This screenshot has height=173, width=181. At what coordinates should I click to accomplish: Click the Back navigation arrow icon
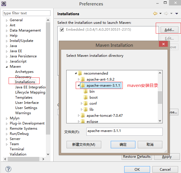tap(155, 13)
